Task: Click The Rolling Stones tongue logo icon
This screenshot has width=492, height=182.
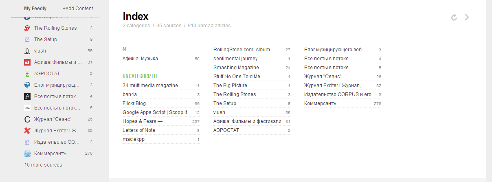Action: [x=27, y=28]
